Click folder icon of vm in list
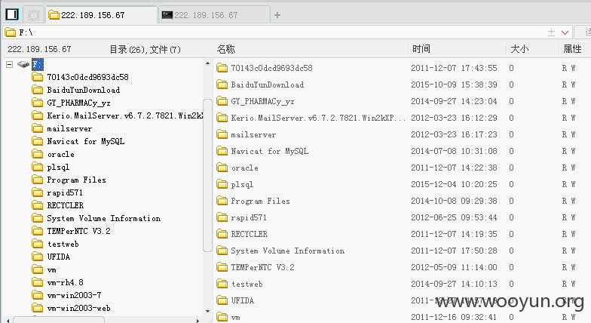 [222, 317]
